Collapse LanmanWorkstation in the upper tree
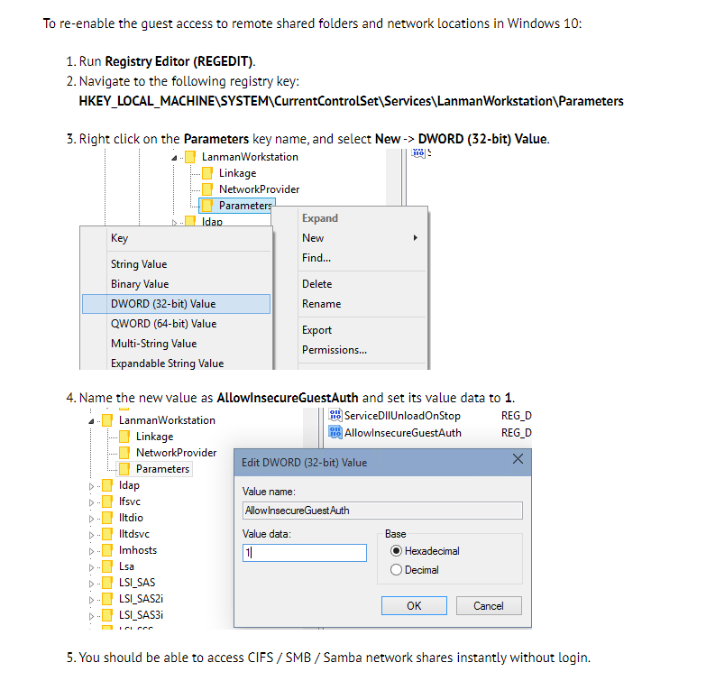Viewport: 706px width, 681px height. [174, 158]
